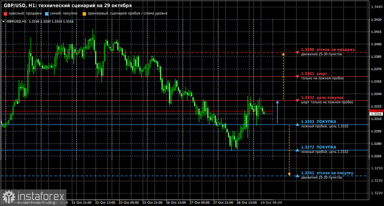The width and height of the screenshot is (384, 206).
Task: Click the blue legend swatch for покупки
Action: pos(47,14)
